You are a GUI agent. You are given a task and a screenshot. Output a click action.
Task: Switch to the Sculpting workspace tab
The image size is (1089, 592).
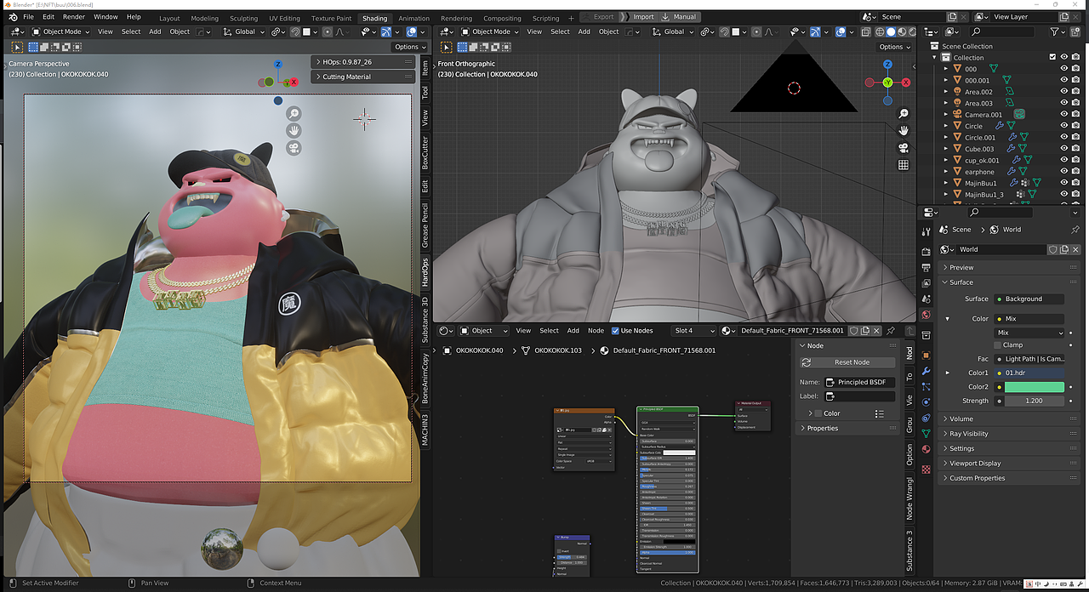243,18
